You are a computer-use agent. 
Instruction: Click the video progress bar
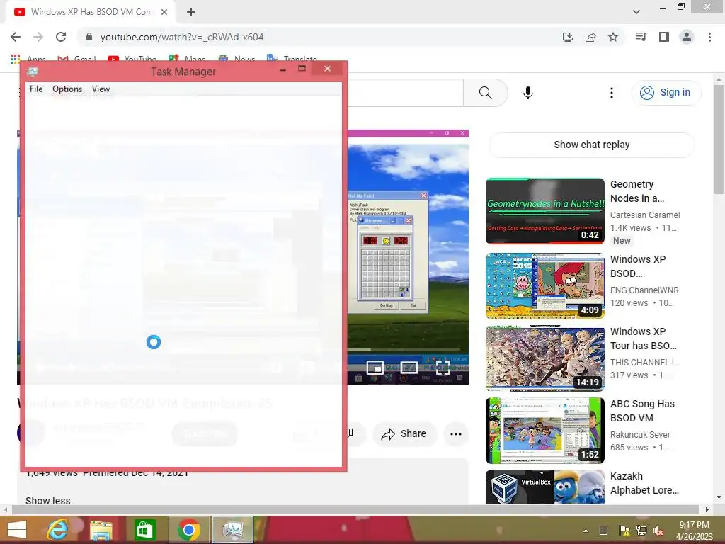[x=404, y=349]
